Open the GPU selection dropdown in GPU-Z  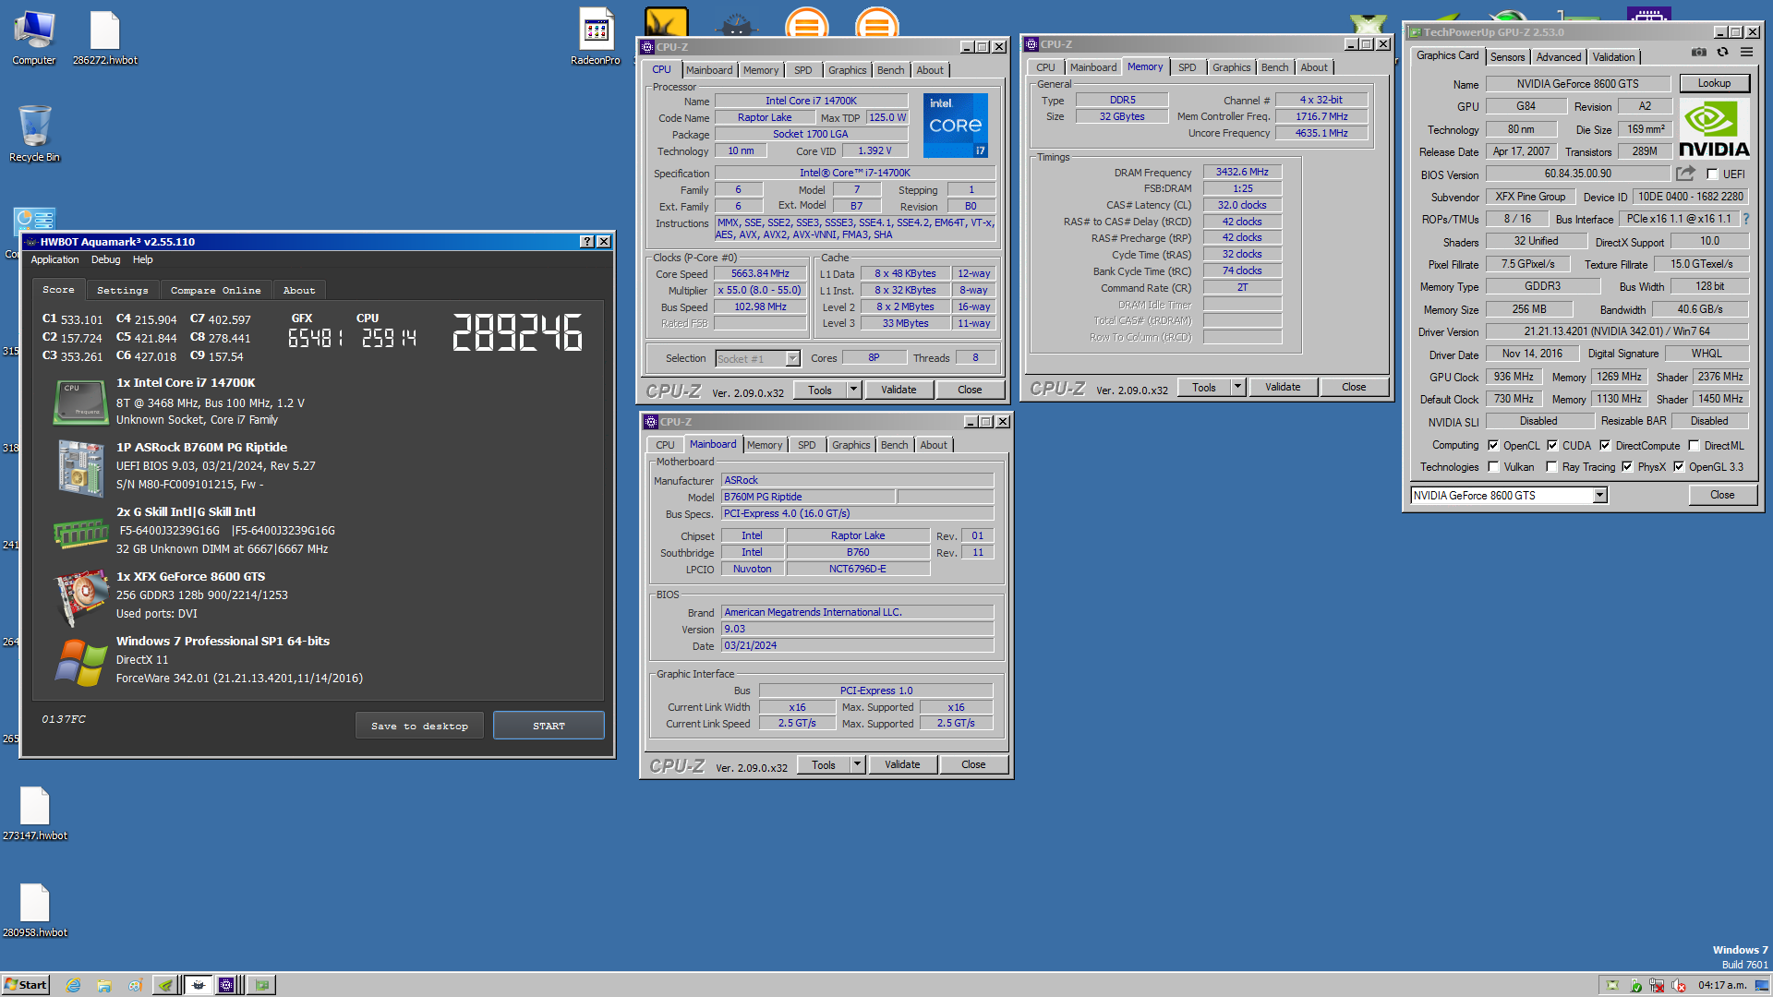tap(1600, 496)
